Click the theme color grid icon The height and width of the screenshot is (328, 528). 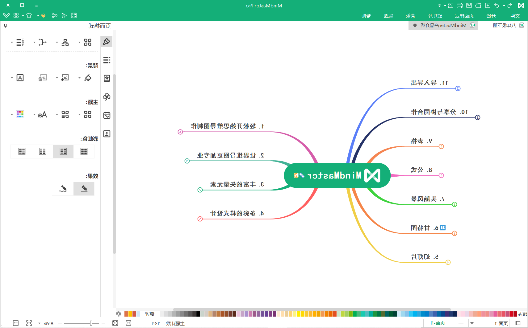coord(20,114)
